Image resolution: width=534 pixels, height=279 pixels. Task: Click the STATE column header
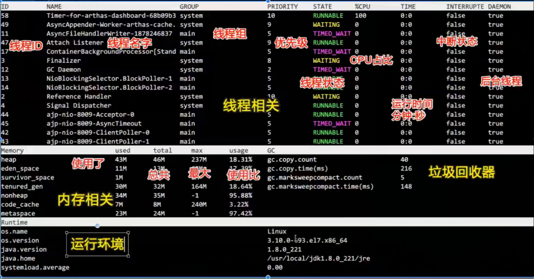tap(322, 7)
